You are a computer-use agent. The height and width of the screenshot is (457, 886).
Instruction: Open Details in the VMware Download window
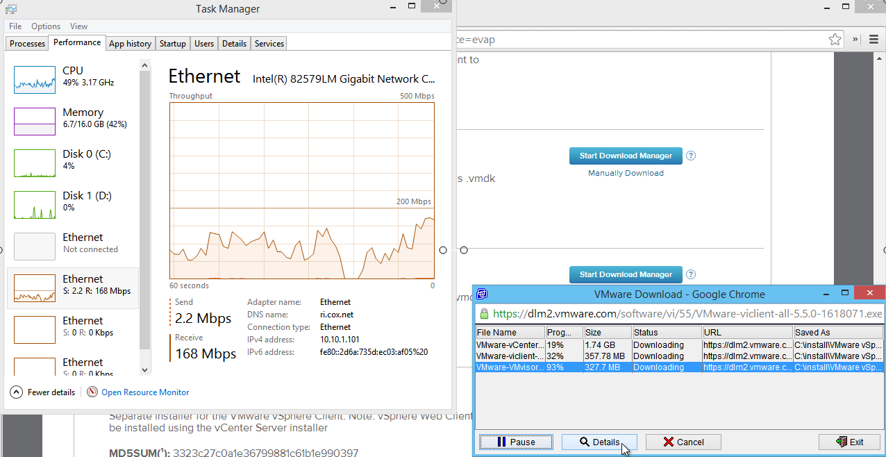(599, 442)
